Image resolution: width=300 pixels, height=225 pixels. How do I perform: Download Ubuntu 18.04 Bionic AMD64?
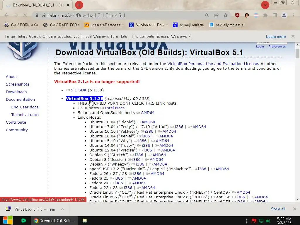(148, 122)
